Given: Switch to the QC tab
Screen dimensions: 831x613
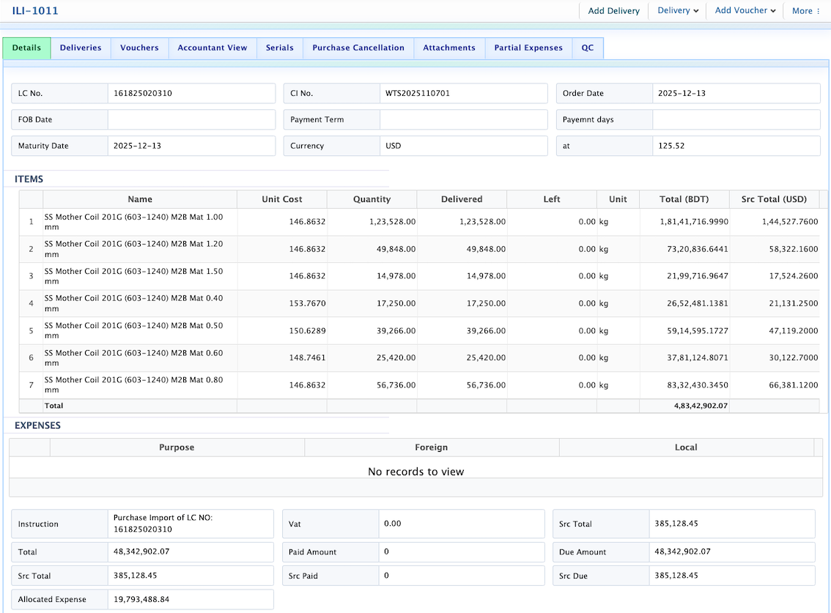Looking at the screenshot, I should tap(588, 48).
